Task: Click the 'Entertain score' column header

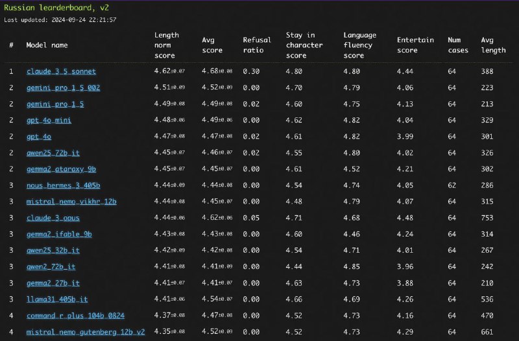Action: click(415, 45)
